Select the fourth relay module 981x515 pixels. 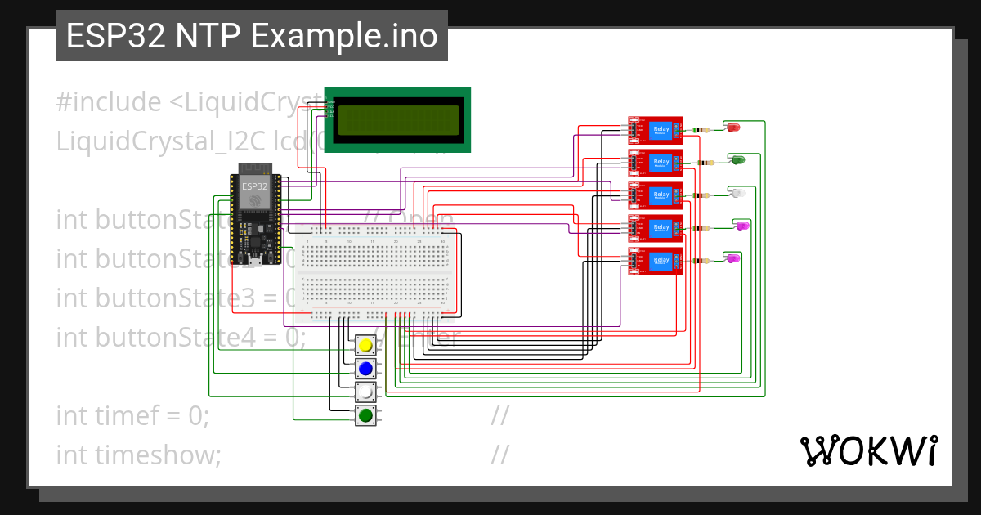pos(656,227)
